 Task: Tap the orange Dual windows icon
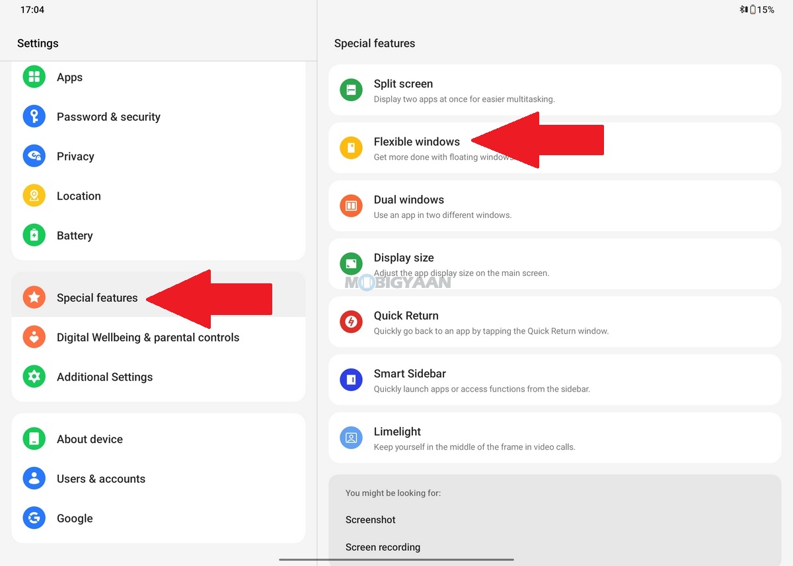click(x=351, y=206)
